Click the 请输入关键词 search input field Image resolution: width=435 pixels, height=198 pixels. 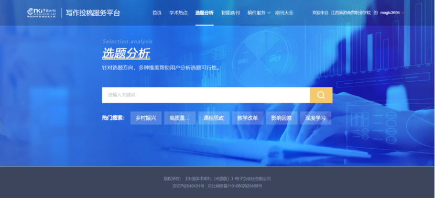click(206, 95)
